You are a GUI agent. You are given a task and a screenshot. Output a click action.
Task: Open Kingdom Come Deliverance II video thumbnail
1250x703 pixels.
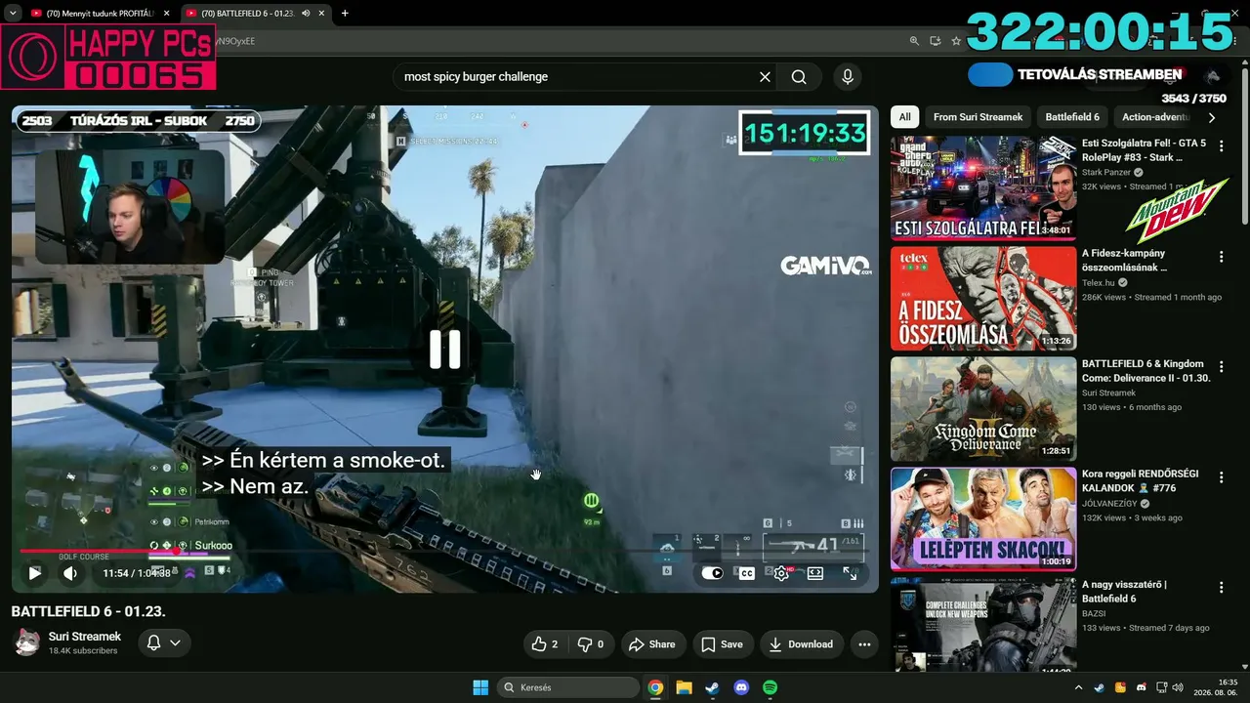coord(983,409)
